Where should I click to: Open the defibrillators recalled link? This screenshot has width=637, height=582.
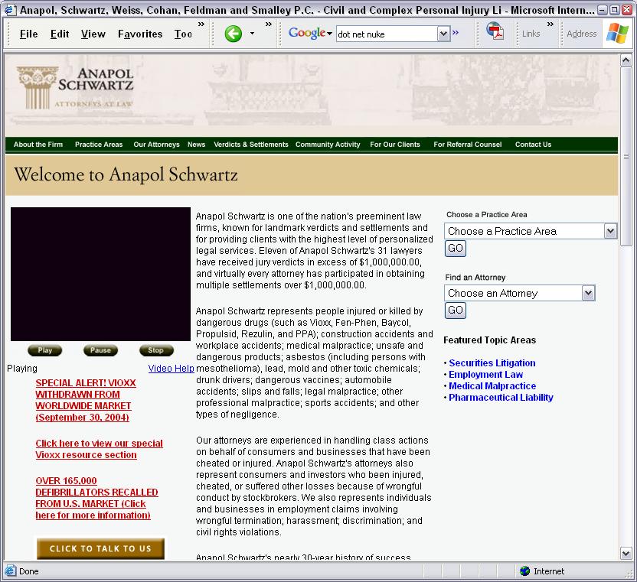coord(96,498)
